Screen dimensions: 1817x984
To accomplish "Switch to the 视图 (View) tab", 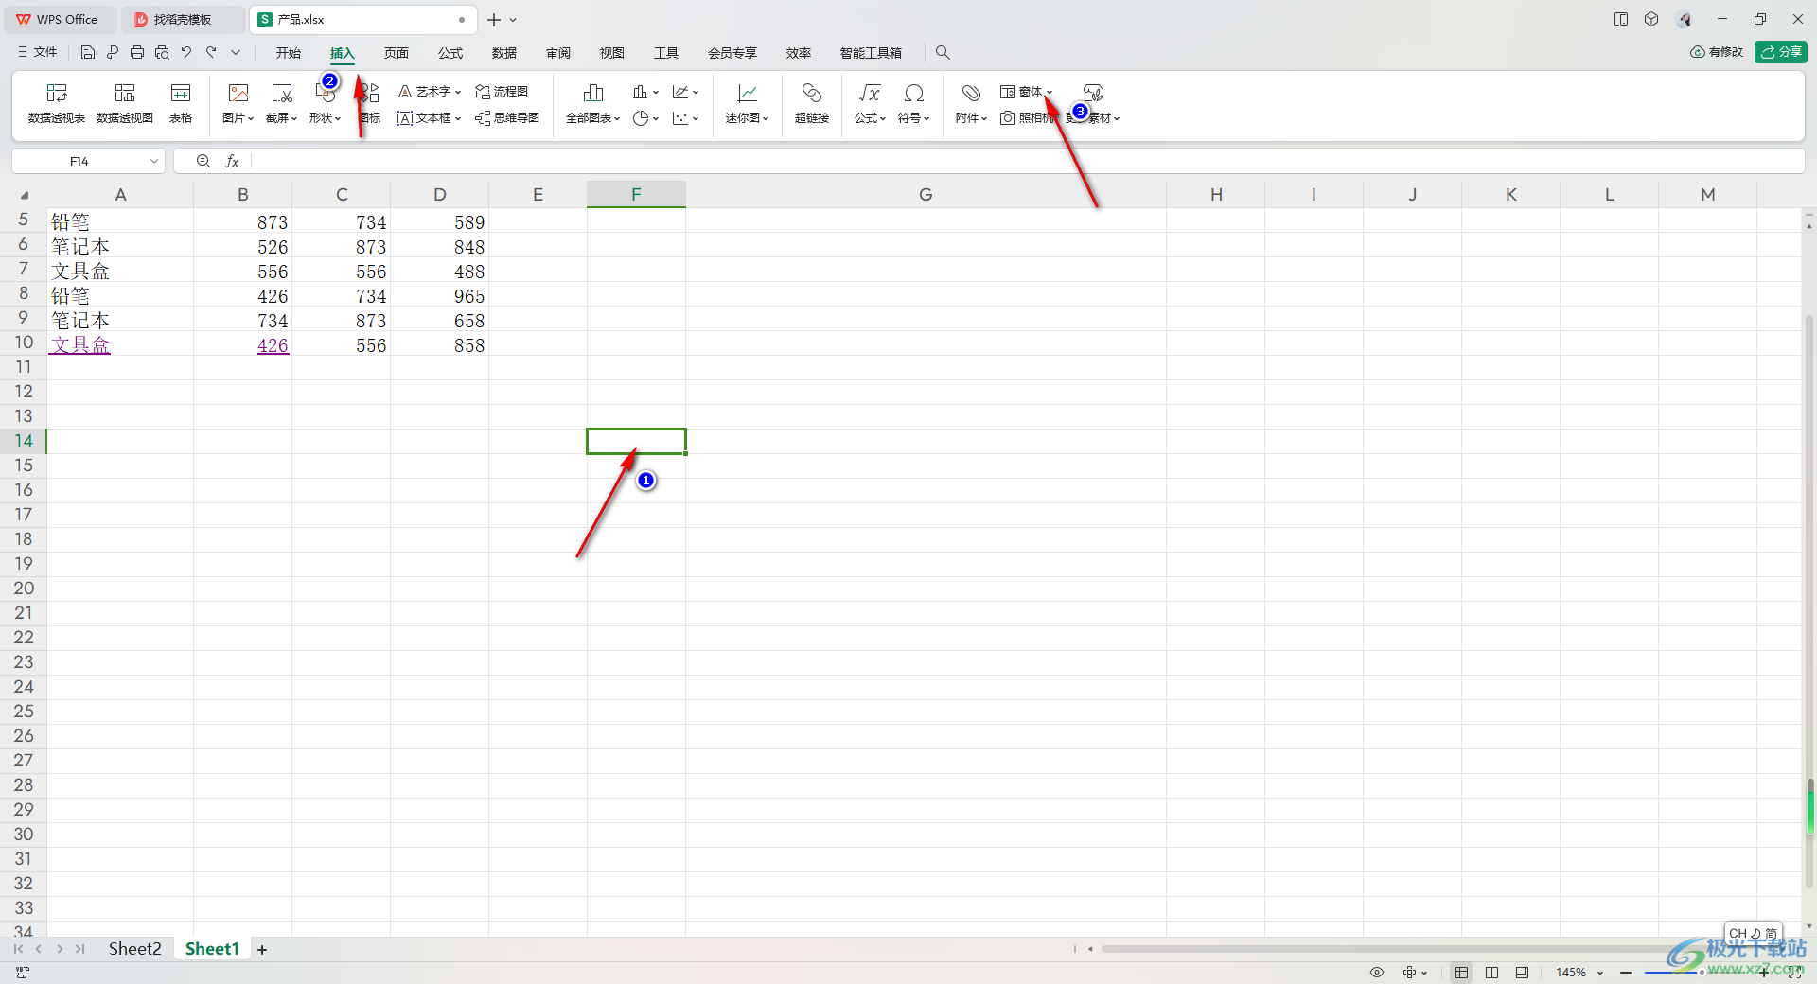I will [x=612, y=53].
